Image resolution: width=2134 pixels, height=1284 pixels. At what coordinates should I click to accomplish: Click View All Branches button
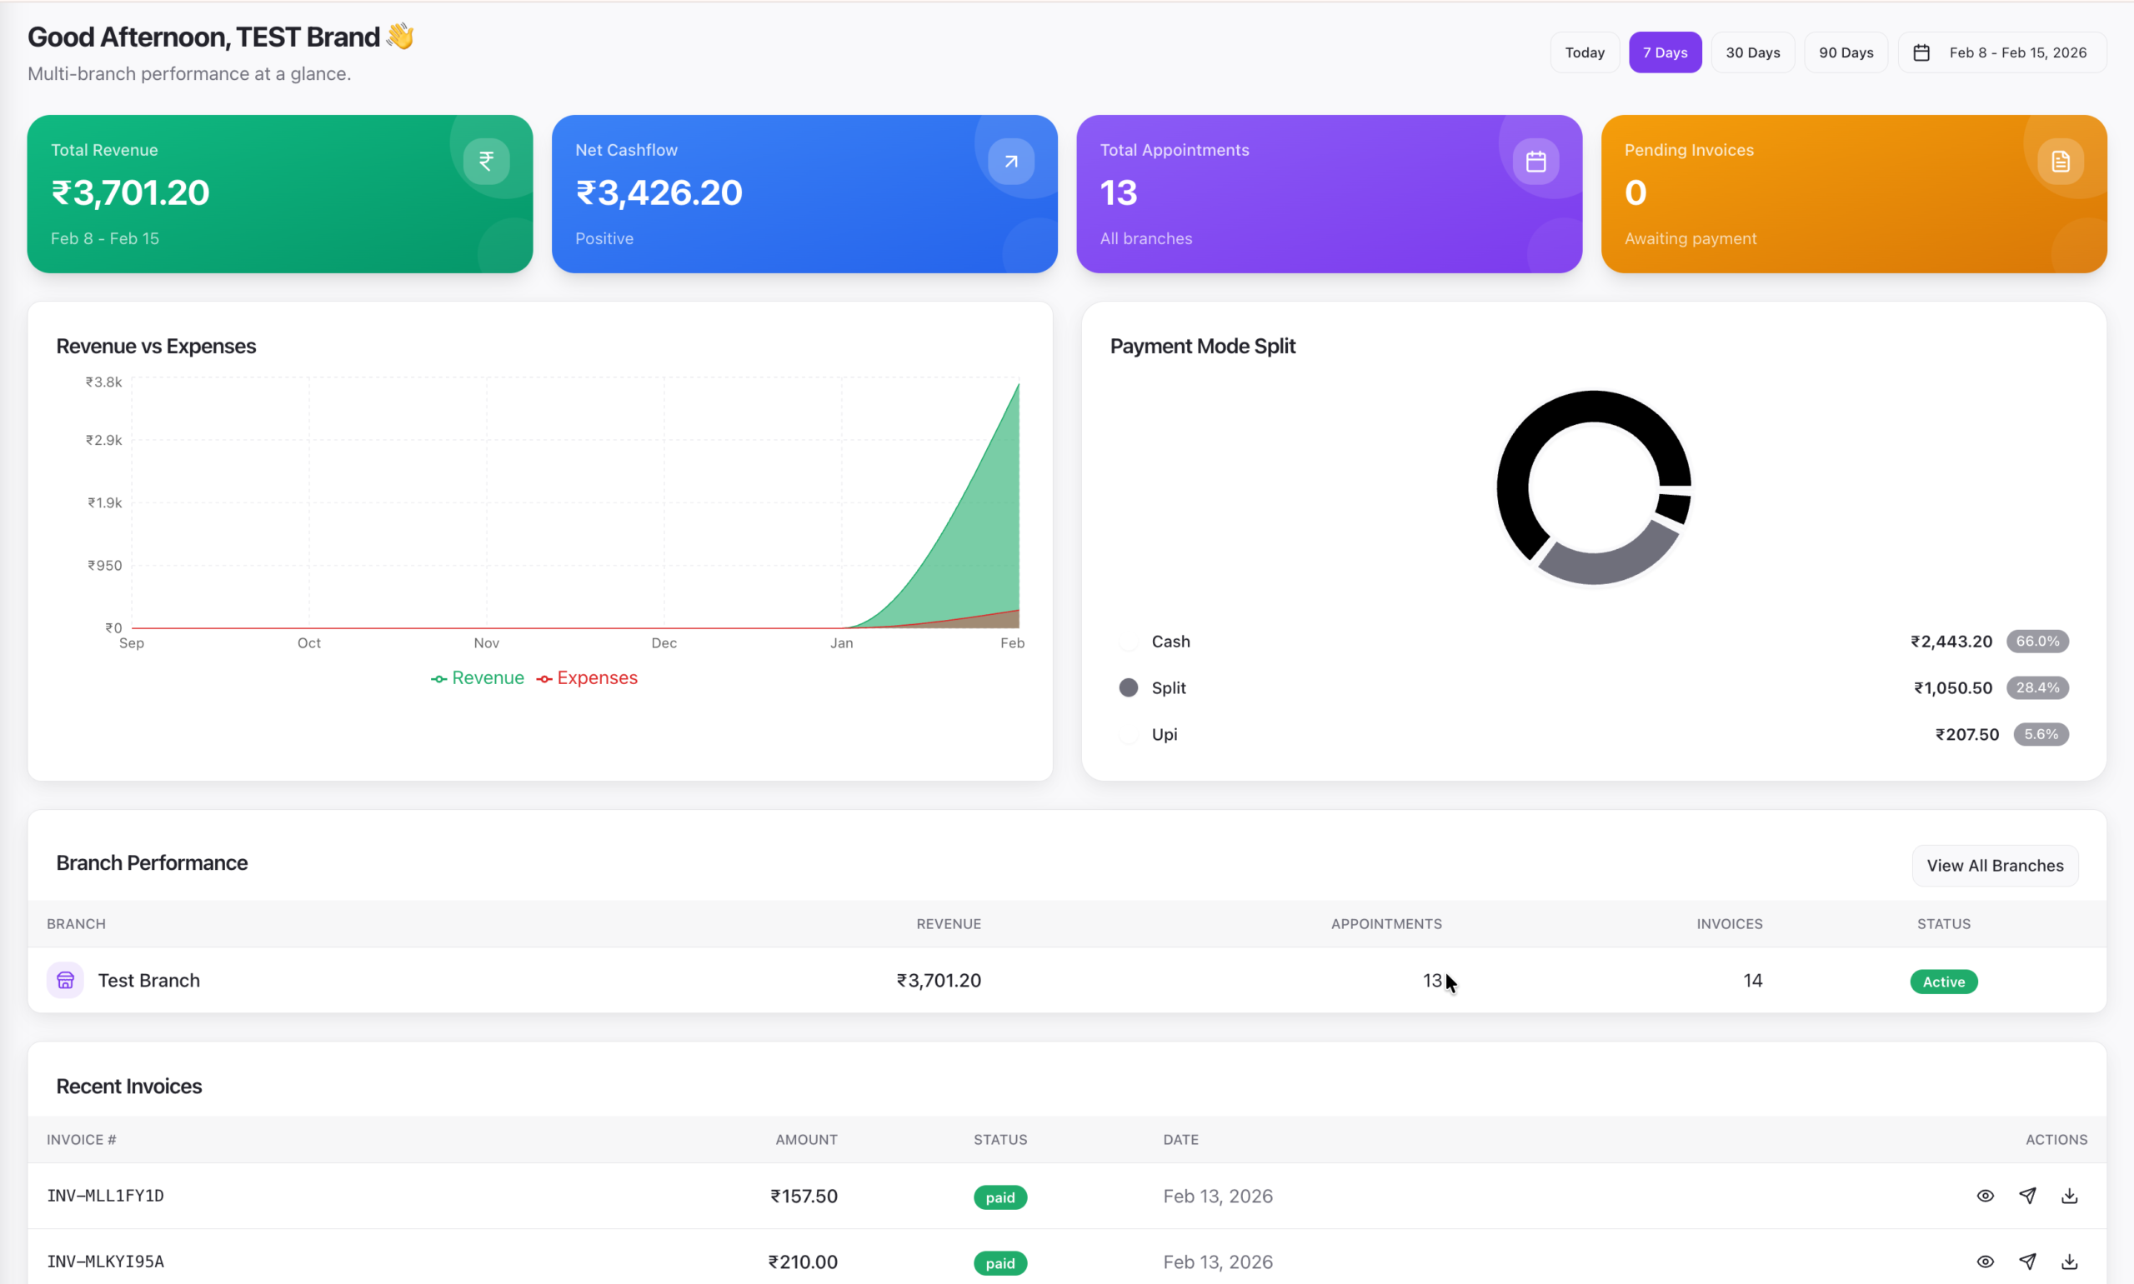[x=1994, y=865]
